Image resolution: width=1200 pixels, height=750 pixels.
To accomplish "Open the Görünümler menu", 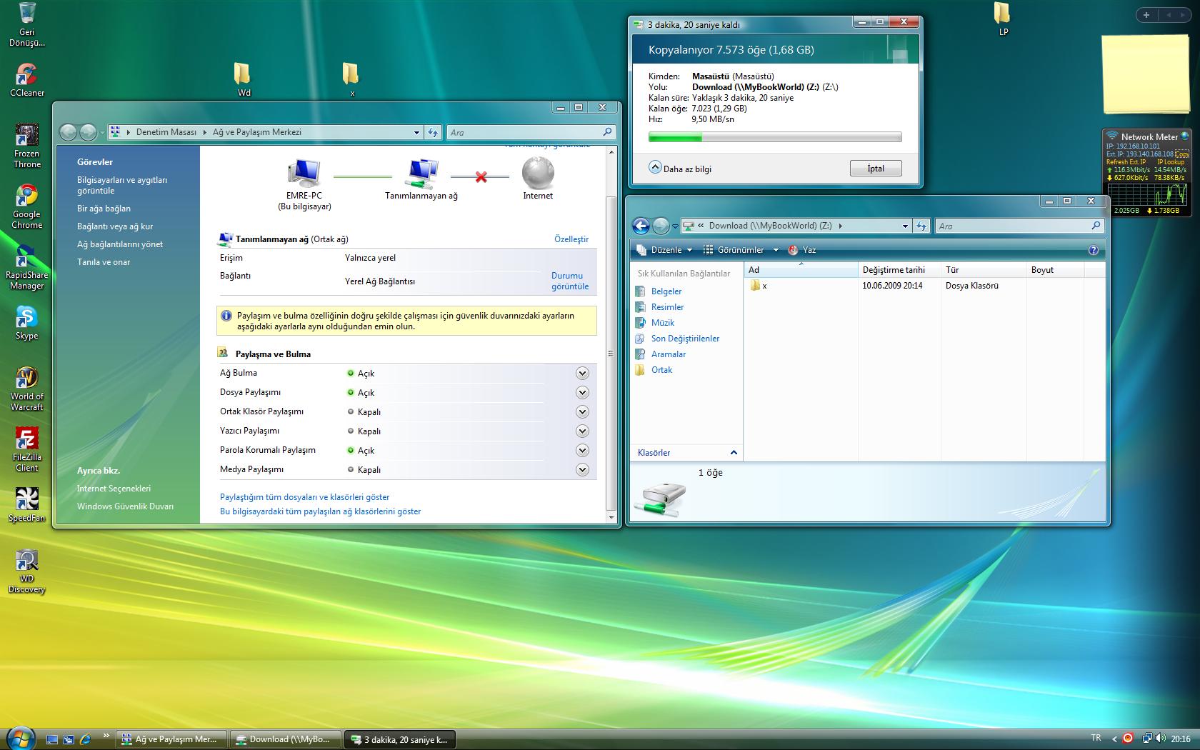I will tap(741, 250).
